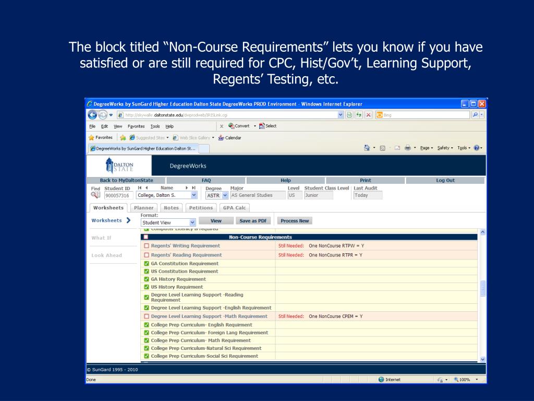Click the search magnifier icon by Bing box

tap(475, 115)
